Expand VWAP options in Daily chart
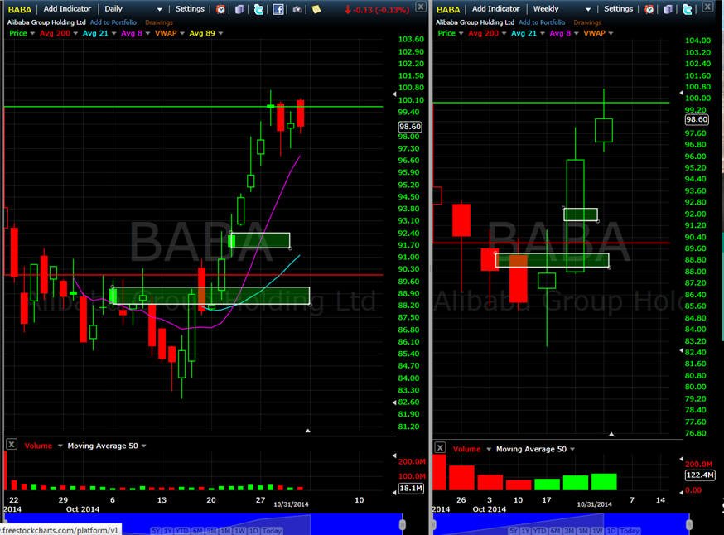The width and height of the screenshot is (724, 535). pyautogui.click(x=182, y=33)
